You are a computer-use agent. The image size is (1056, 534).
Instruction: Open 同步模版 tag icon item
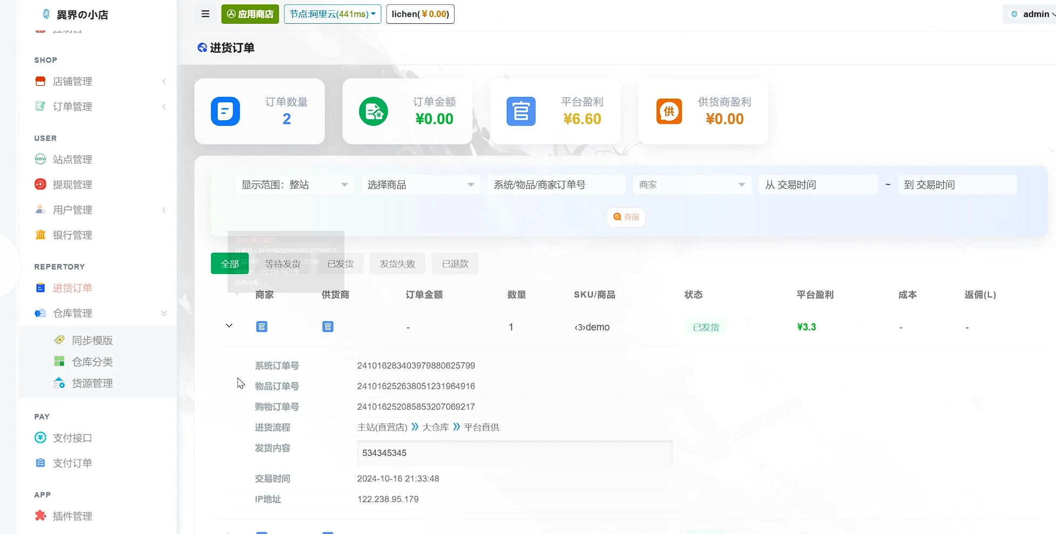(x=60, y=340)
